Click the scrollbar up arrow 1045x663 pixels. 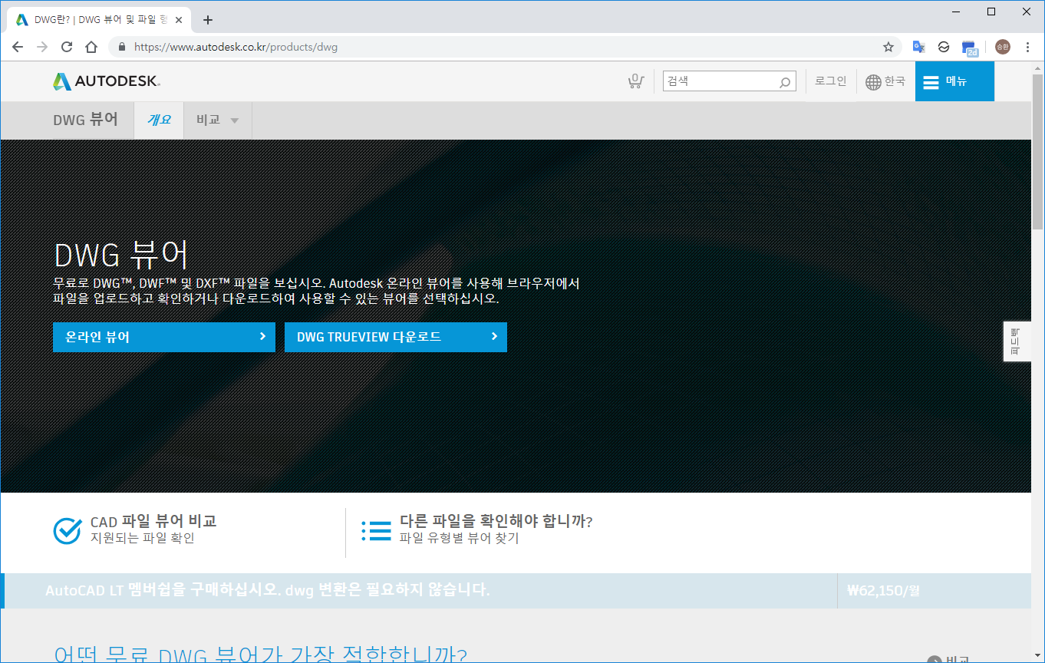click(x=1037, y=68)
